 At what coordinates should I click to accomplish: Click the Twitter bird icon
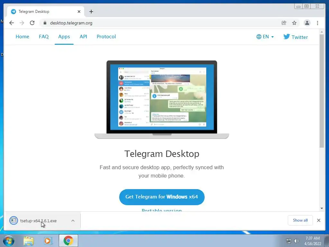pos(287,37)
